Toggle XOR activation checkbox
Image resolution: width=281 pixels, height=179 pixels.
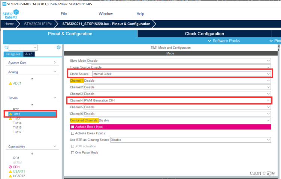(x=73, y=146)
